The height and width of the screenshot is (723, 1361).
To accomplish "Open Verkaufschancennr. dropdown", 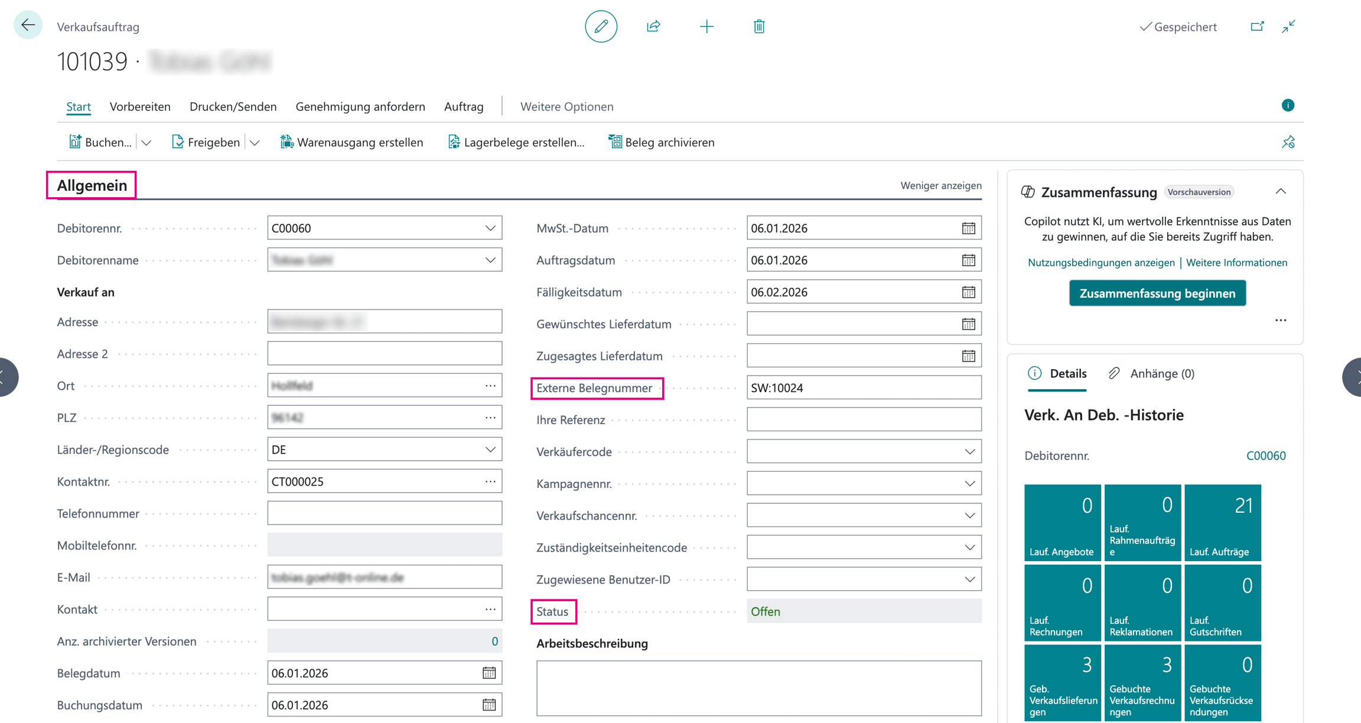I will 969,516.
